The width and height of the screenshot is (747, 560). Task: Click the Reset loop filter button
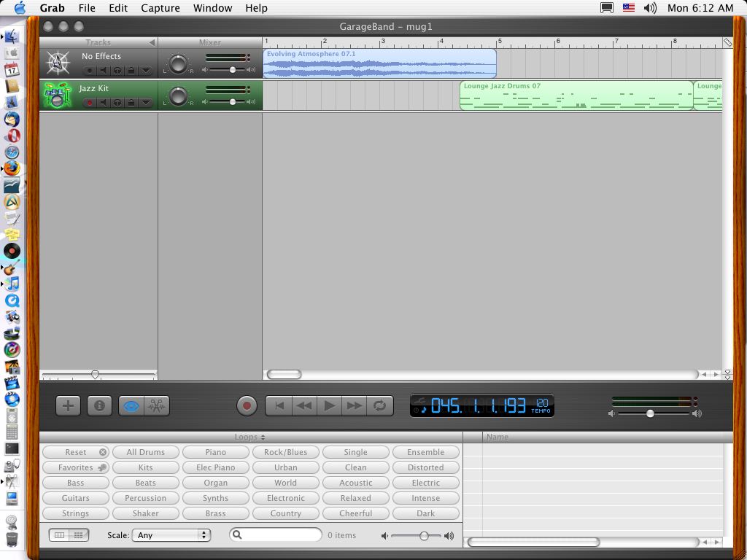tap(76, 452)
